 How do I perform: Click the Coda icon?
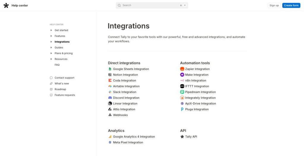coord(110,80)
